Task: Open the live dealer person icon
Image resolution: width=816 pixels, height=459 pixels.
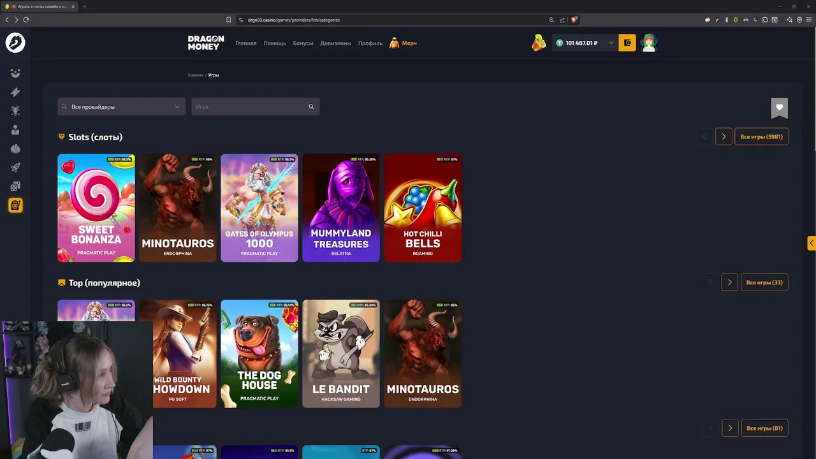Action: click(15, 129)
